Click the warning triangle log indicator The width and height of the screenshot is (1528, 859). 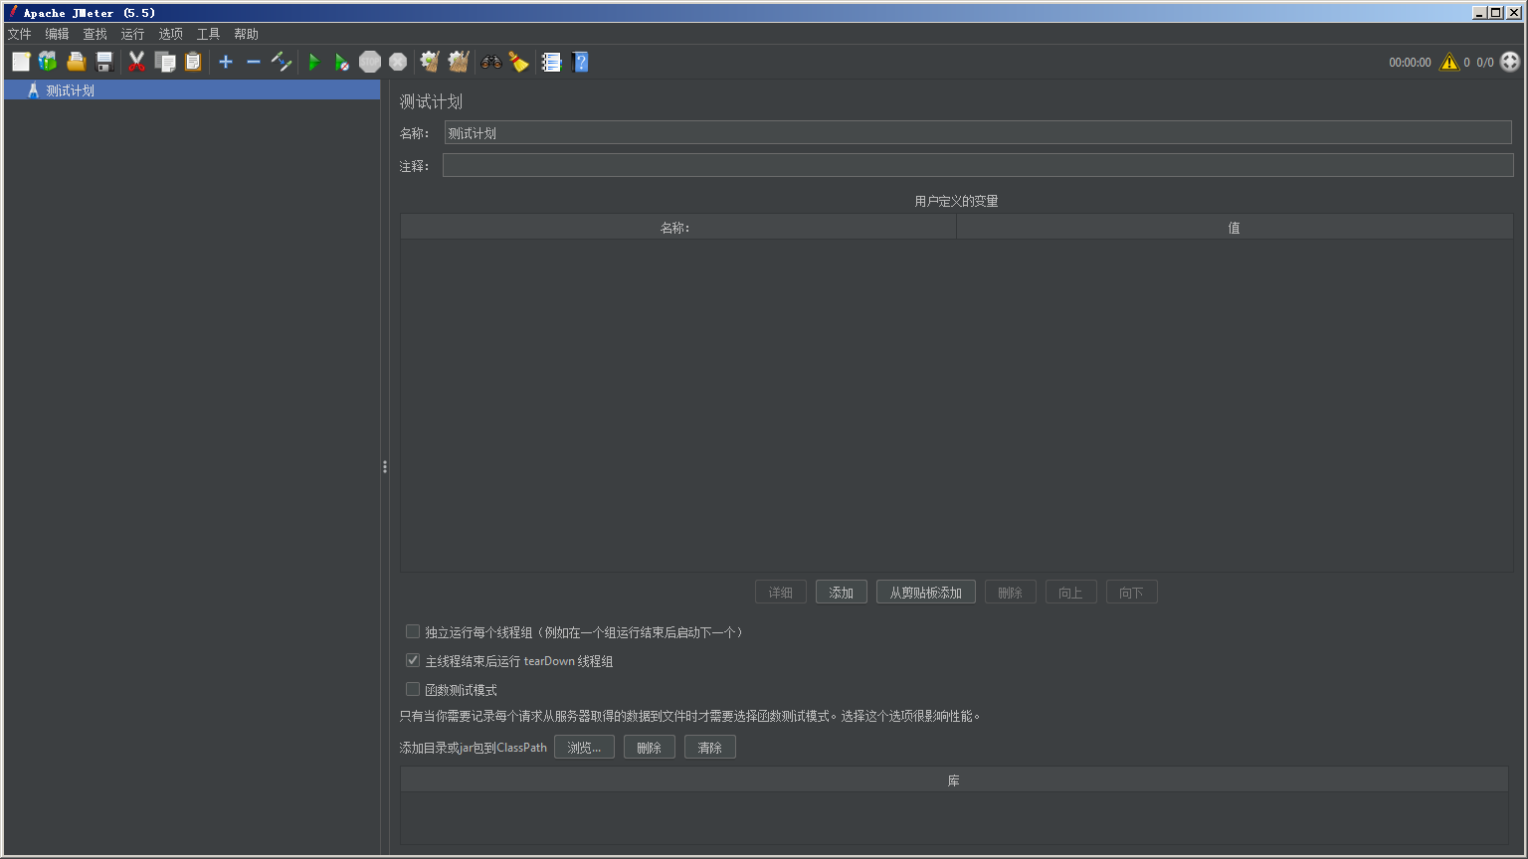[x=1449, y=62]
